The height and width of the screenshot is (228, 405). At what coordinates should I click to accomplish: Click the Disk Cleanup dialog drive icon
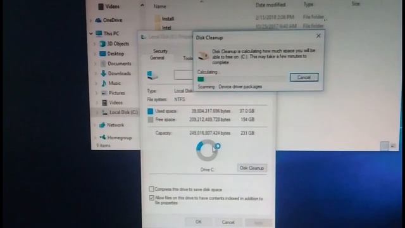coord(203,55)
